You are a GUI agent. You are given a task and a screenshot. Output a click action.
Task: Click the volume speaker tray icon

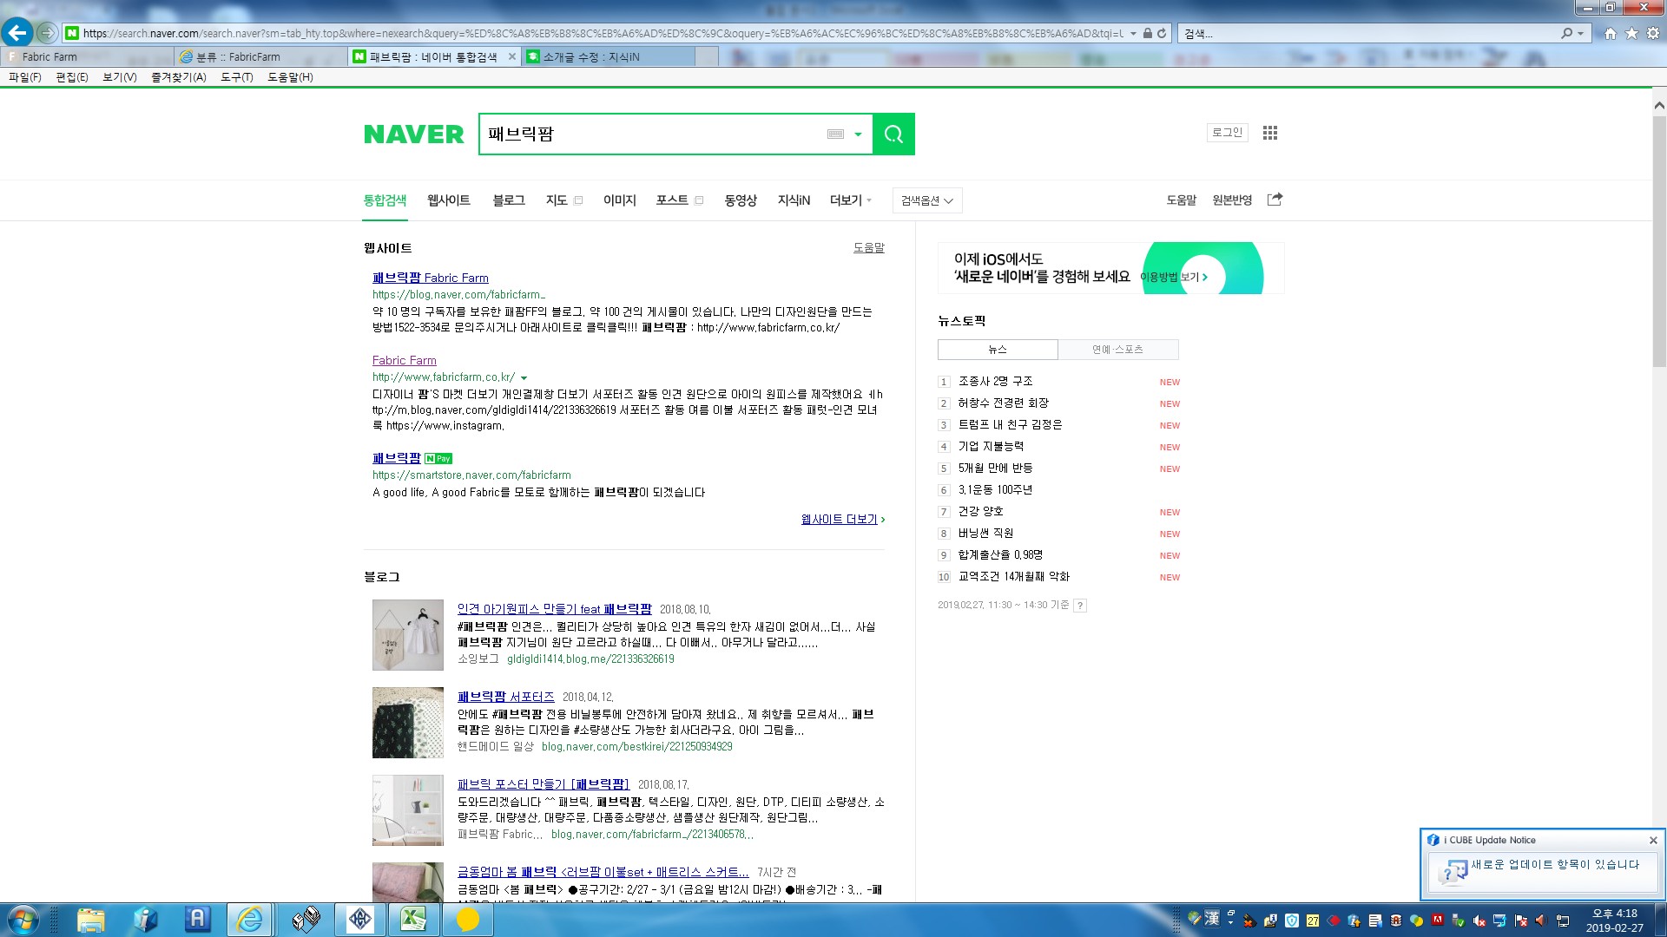1541,921
